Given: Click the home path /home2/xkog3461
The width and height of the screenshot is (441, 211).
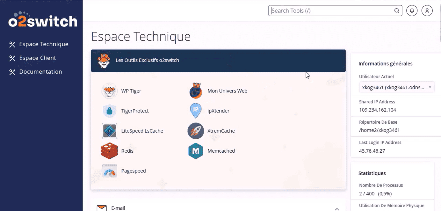Looking at the screenshot, I should [380, 130].
